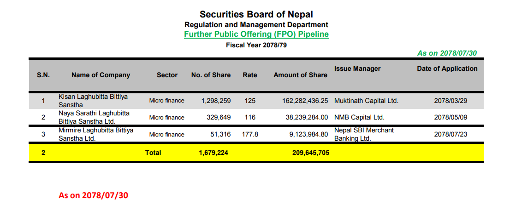Click the green As on 2078/07/30 text

(446, 53)
